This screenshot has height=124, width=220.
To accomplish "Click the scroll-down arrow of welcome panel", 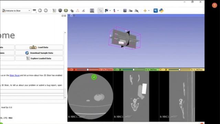I will 65,98.
